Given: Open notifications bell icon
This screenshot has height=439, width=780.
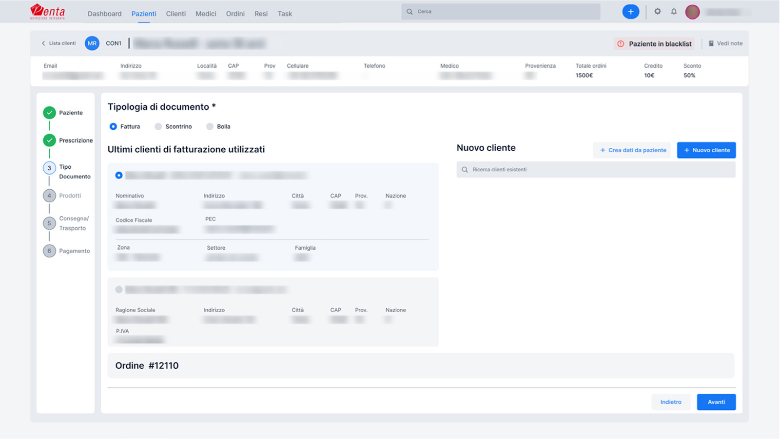Looking at the screenshot, I should [674, 11].
